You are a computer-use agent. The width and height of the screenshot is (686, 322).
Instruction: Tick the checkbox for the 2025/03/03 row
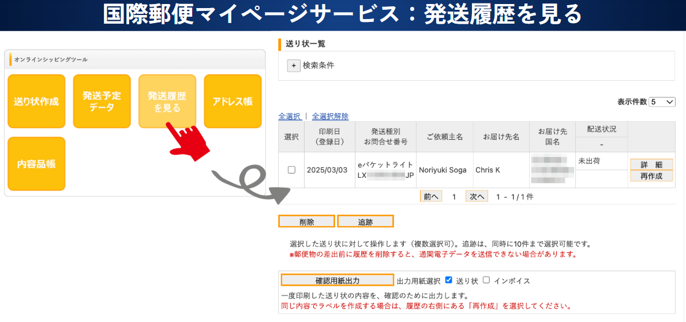click(291, 170)
